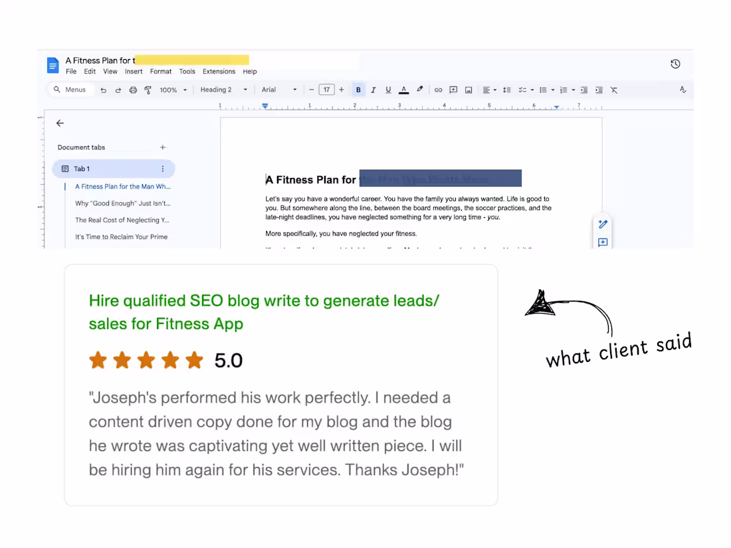Open version history clock icon
The image size is (731, 548).
tap(675, 63)
